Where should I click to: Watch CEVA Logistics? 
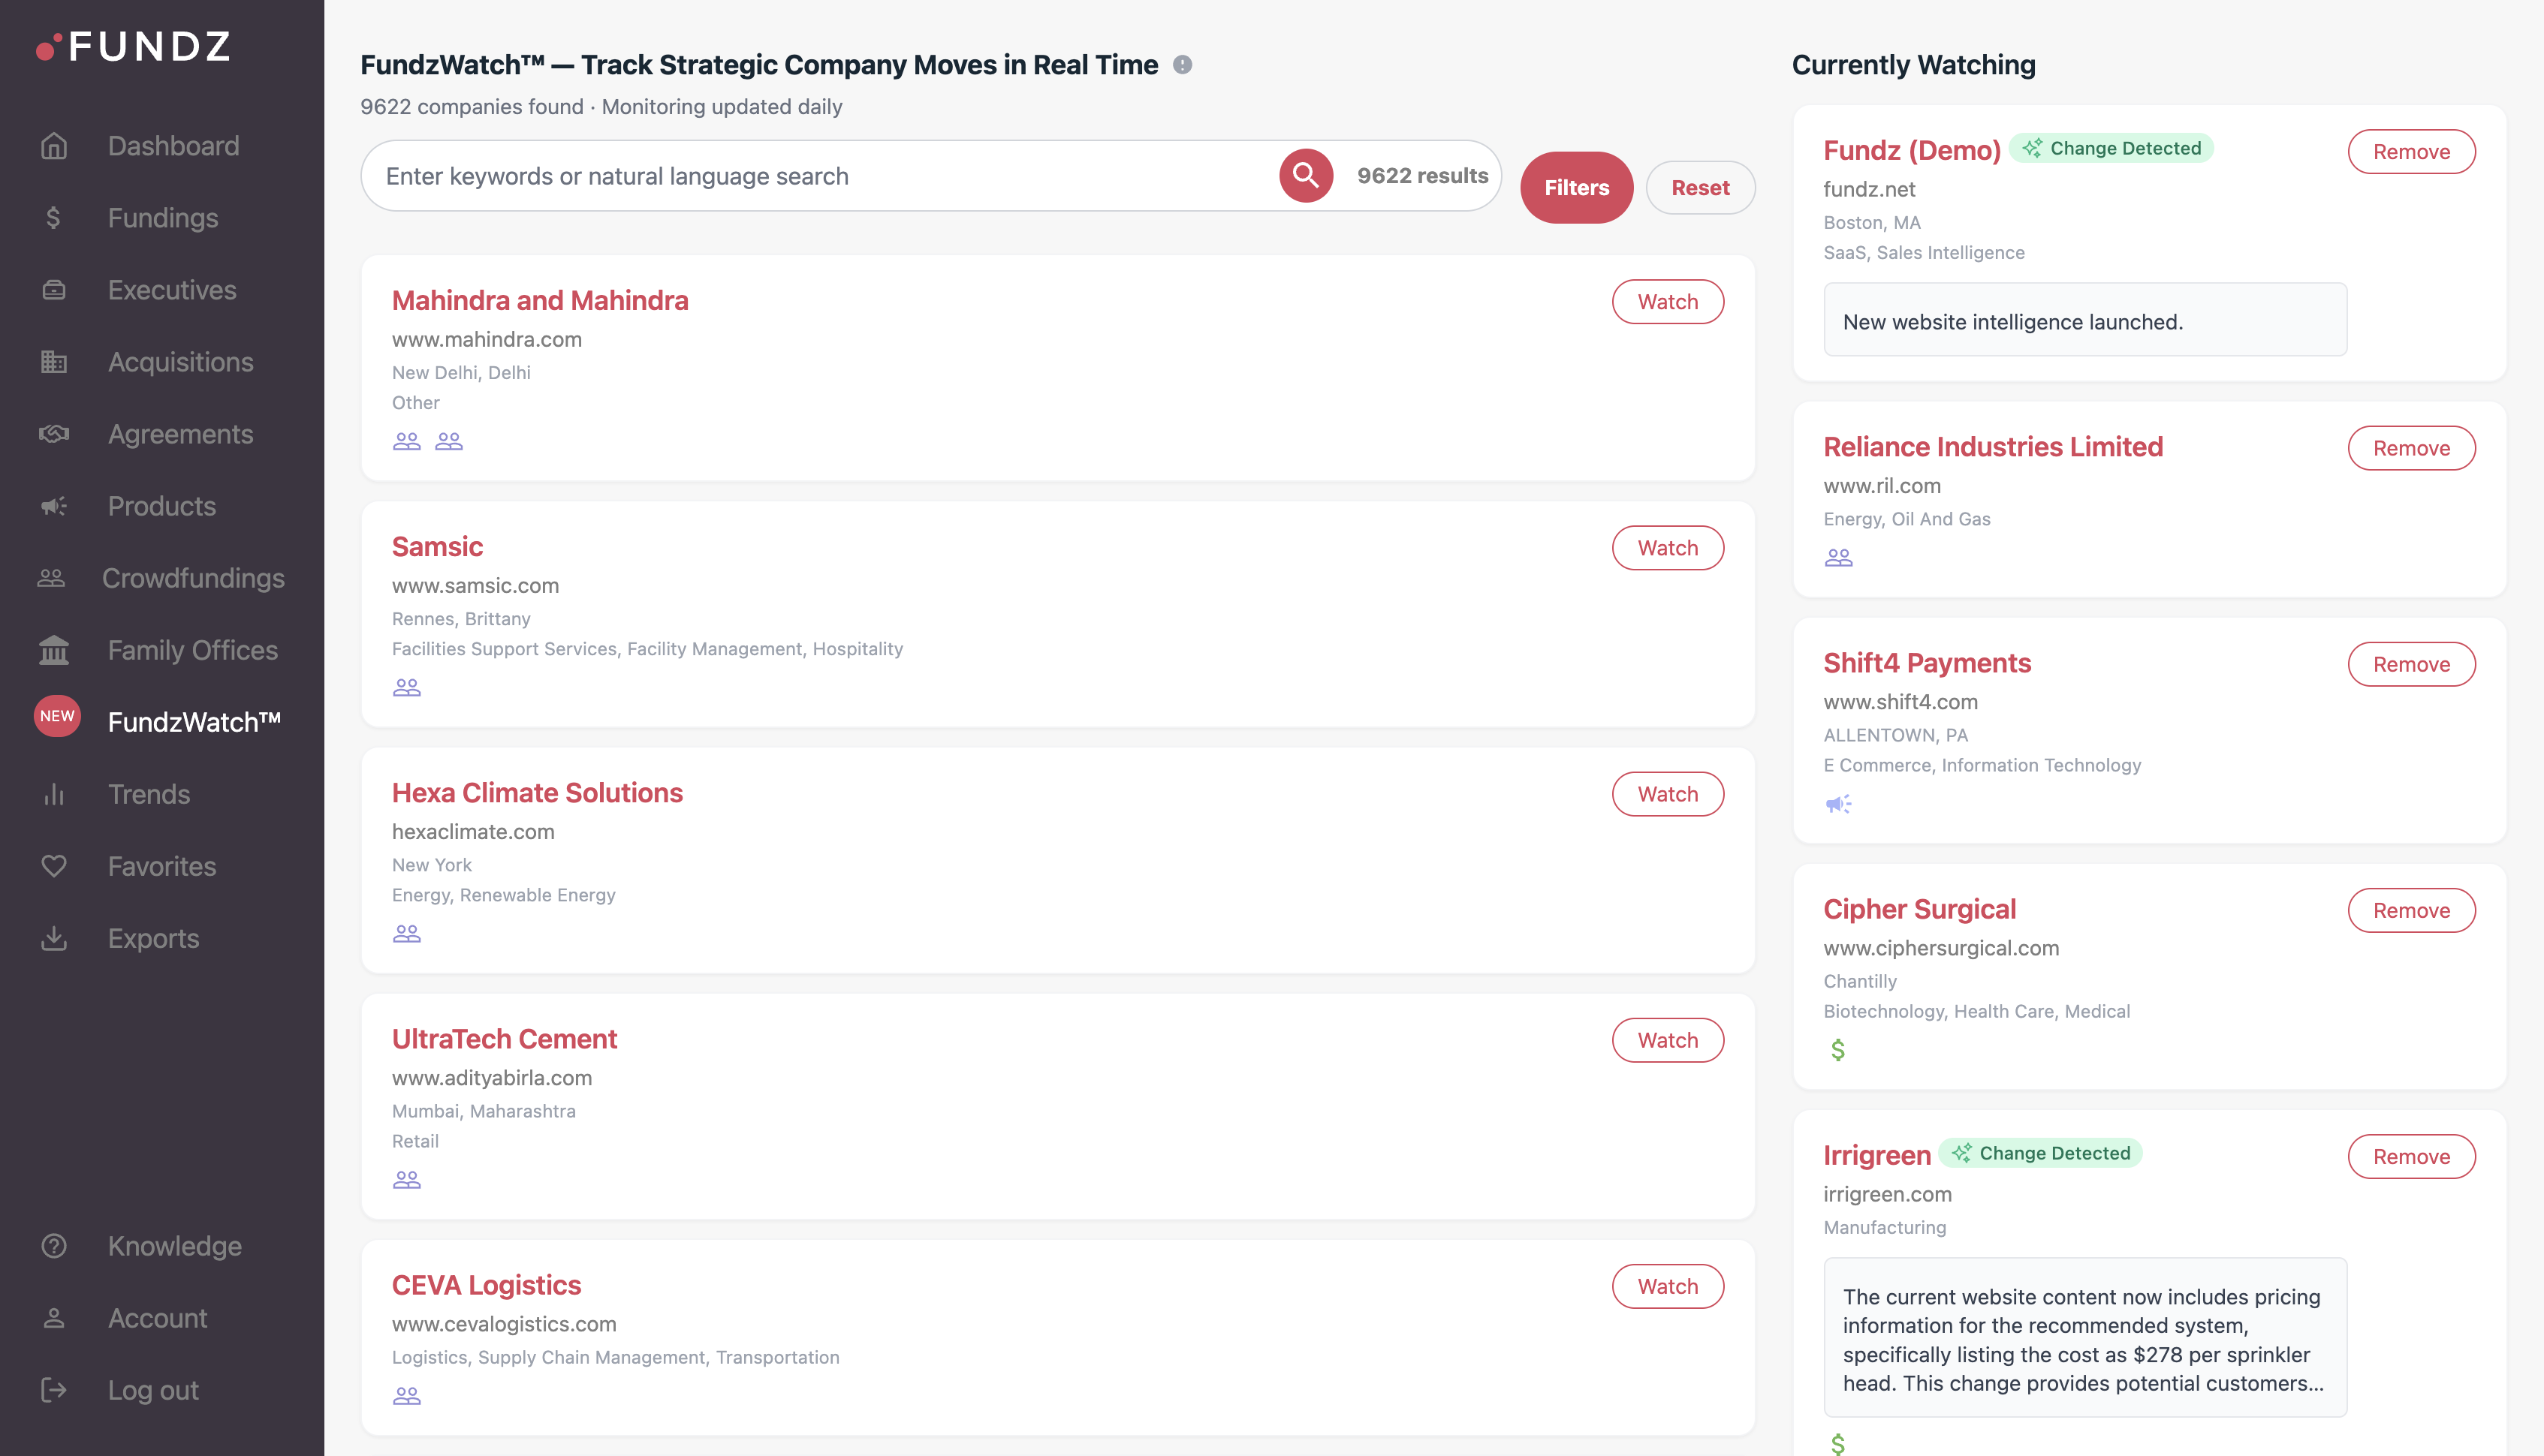click(x=1668, y=1286)
